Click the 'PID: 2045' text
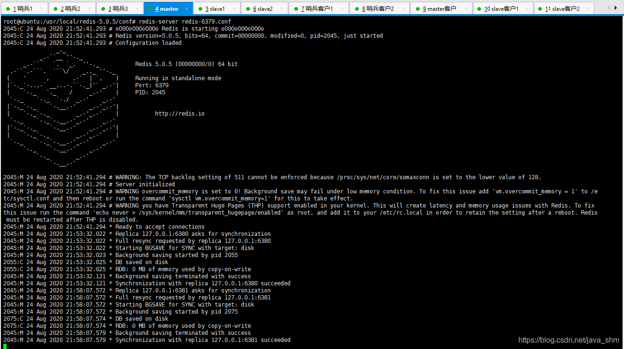624x349 pixels. coord(150,92)
